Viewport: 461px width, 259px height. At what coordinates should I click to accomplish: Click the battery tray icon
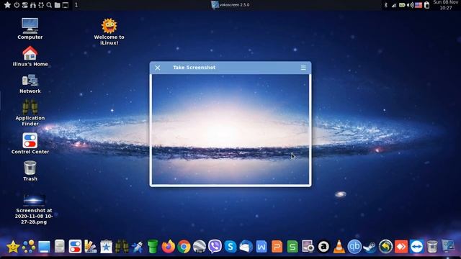tap(402, 5)
